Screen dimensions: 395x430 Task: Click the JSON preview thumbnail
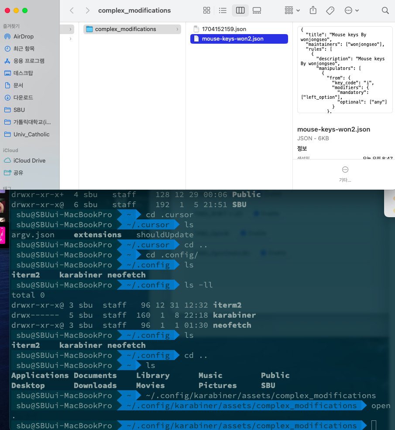click(x=344, y=70)
